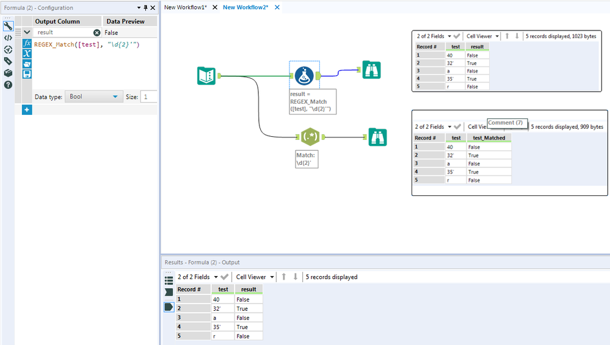Show the Results messages list icon
This screenshot has height=345, width=610.
[x=169, y=280]
